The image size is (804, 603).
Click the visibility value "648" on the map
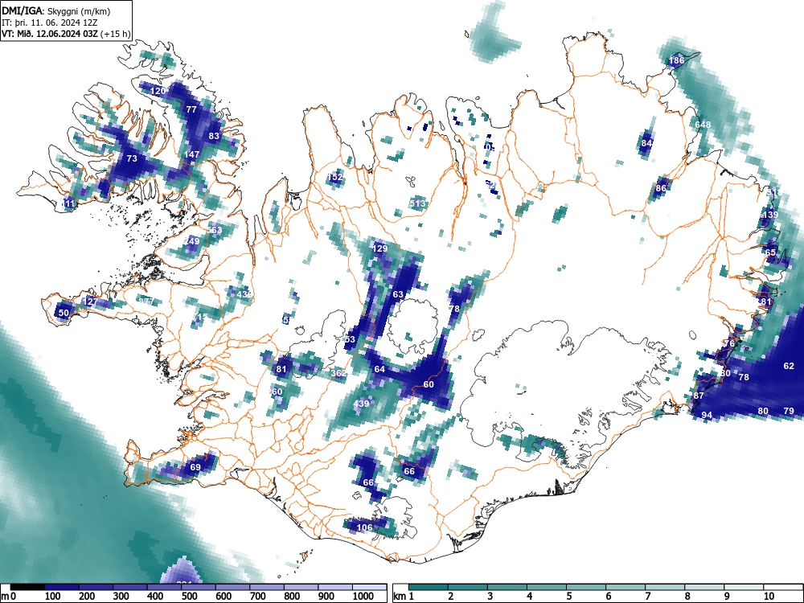[x=703, y=125]
